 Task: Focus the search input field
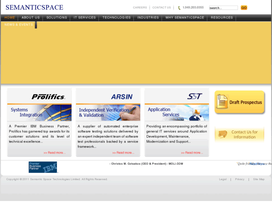tap(223, 8)
